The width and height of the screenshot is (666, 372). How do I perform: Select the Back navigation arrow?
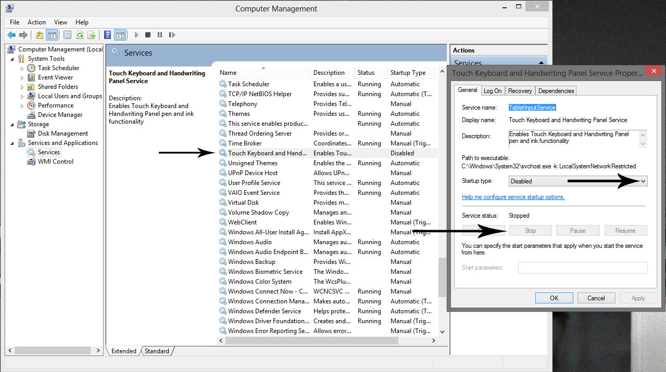11,35
